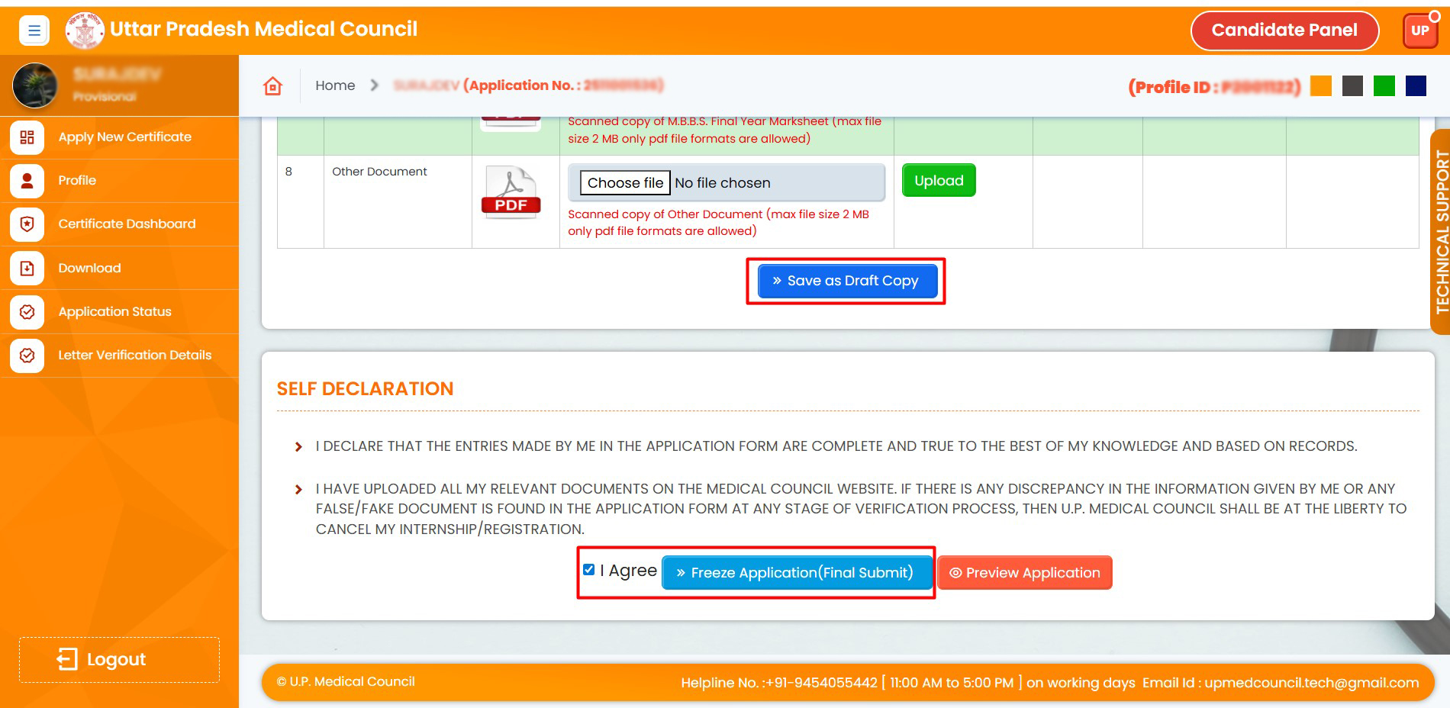
Task: Click the Profile person icon in sidebar
Action: point(27,181)
